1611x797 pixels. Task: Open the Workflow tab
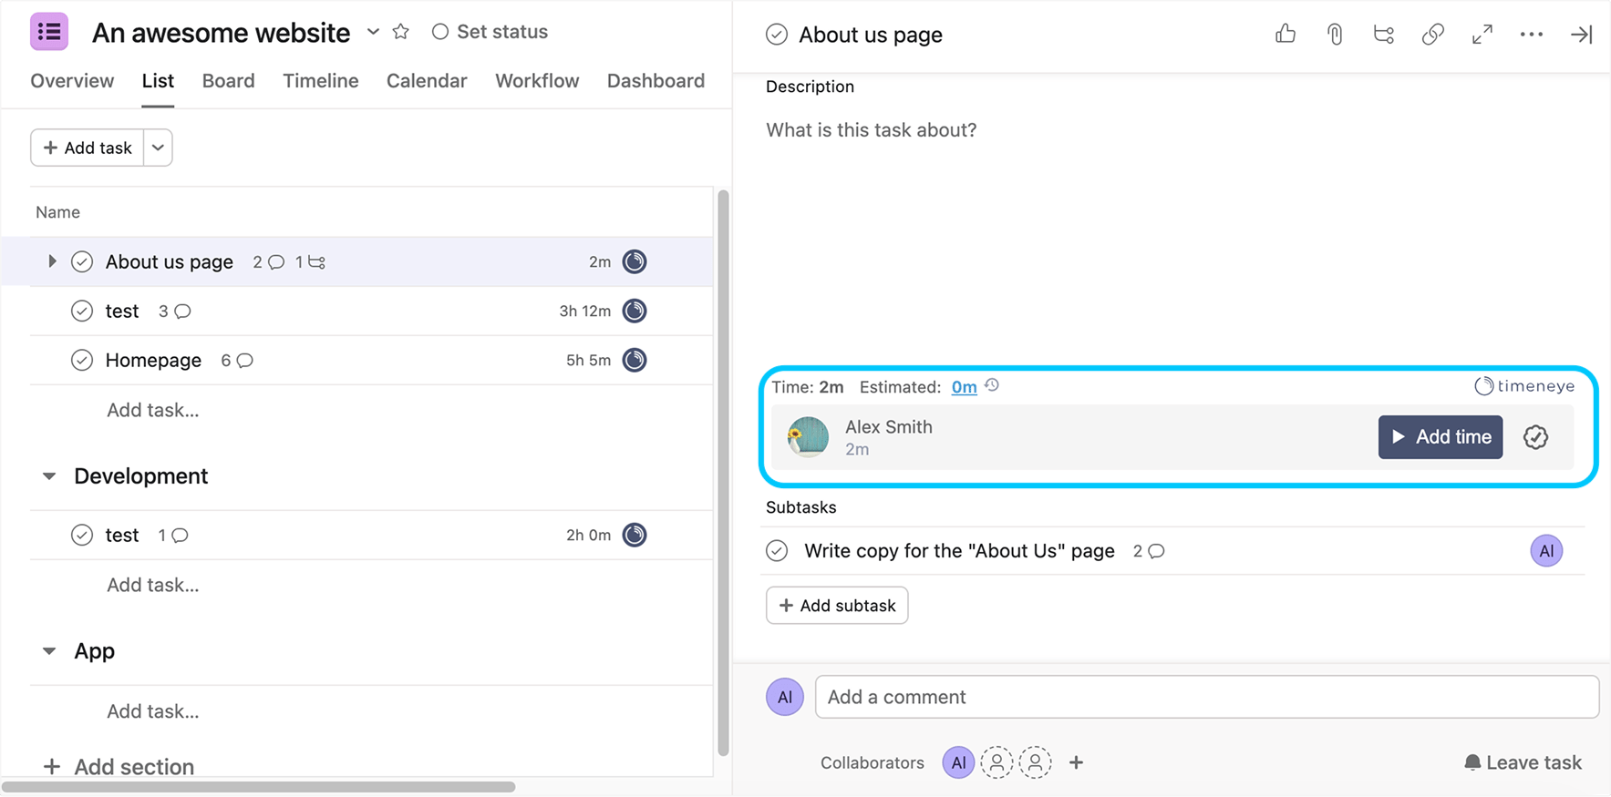tap(537, 80)
